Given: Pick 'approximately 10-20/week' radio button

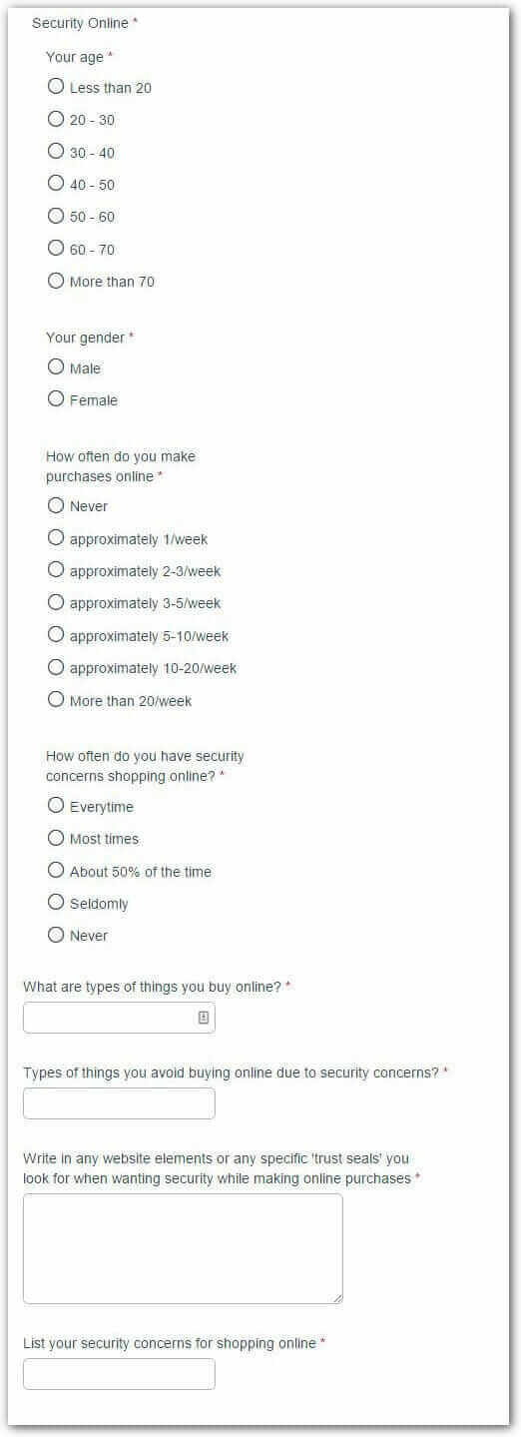Looking at the screenshot, I should [56, 667].
